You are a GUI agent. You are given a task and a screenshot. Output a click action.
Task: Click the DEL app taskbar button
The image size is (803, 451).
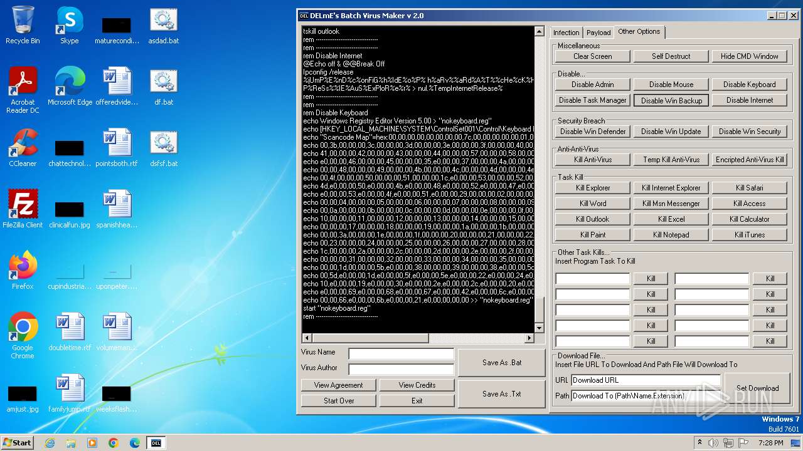pos(156,443)
